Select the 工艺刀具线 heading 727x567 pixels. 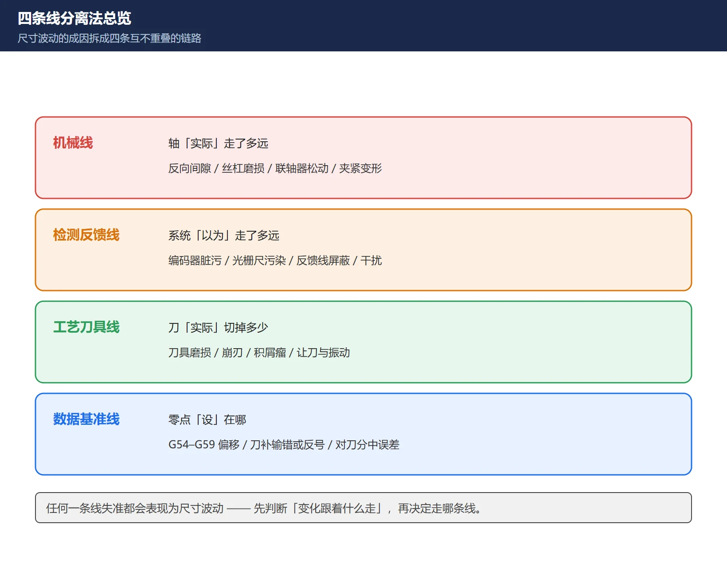86,327
